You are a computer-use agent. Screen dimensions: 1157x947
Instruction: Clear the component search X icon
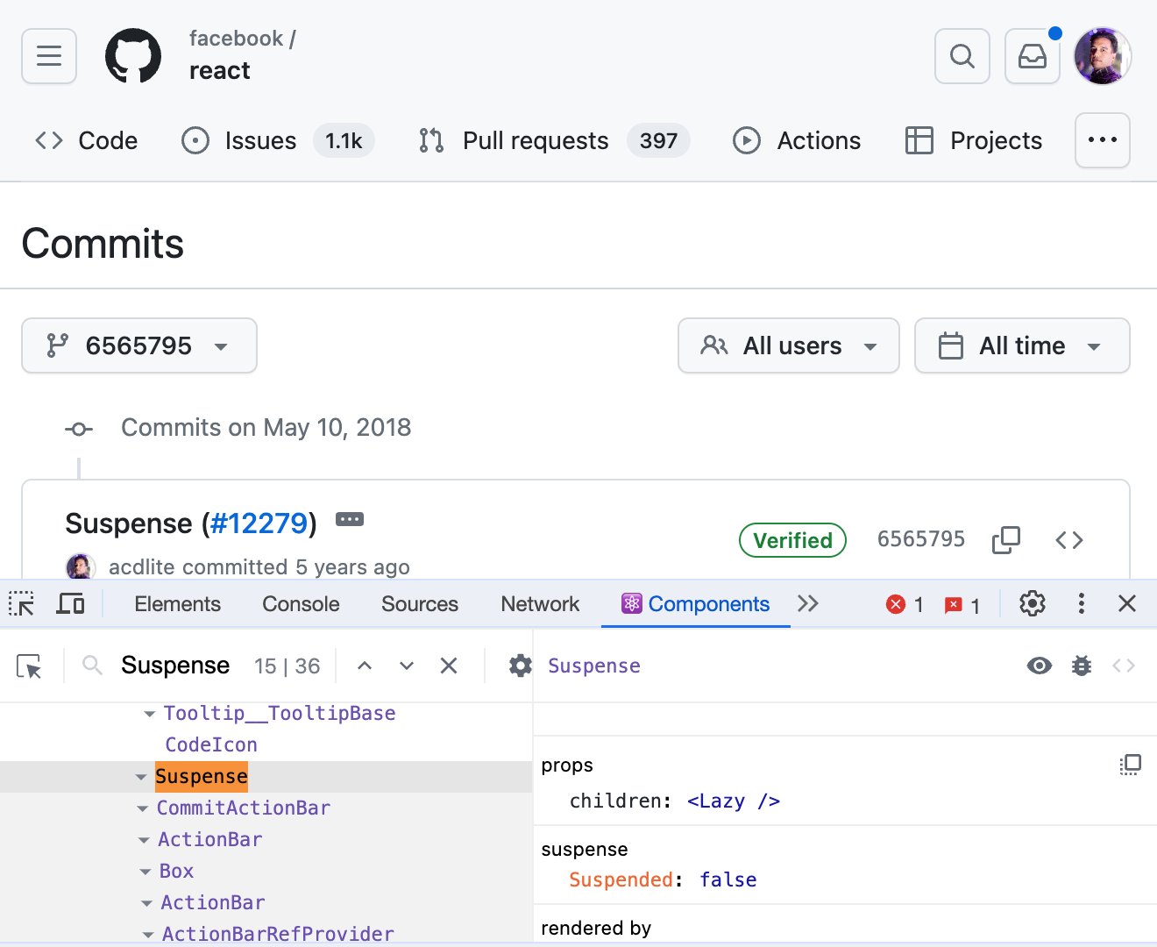[449, 666]
